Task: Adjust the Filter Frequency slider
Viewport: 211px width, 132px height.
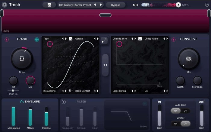Action: point(68,116)
